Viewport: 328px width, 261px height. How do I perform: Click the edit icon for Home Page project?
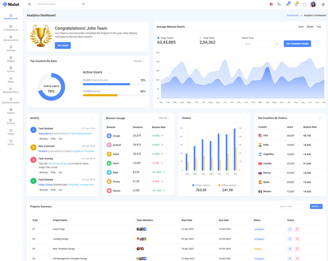290,229
